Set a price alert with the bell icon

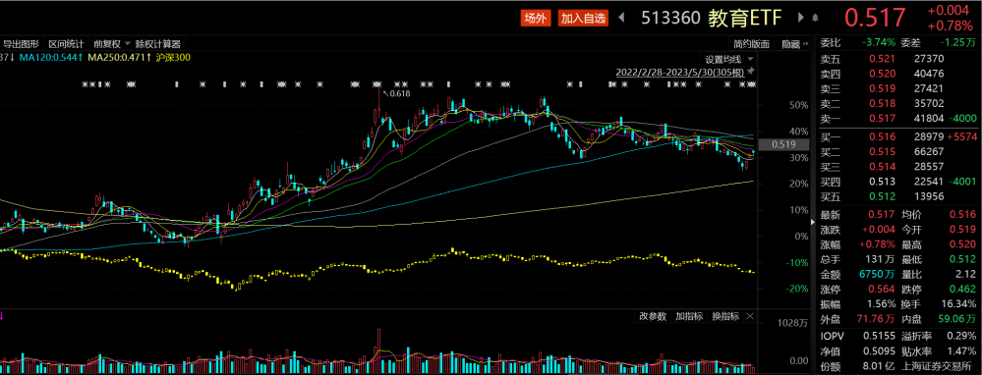coord(815,18)
